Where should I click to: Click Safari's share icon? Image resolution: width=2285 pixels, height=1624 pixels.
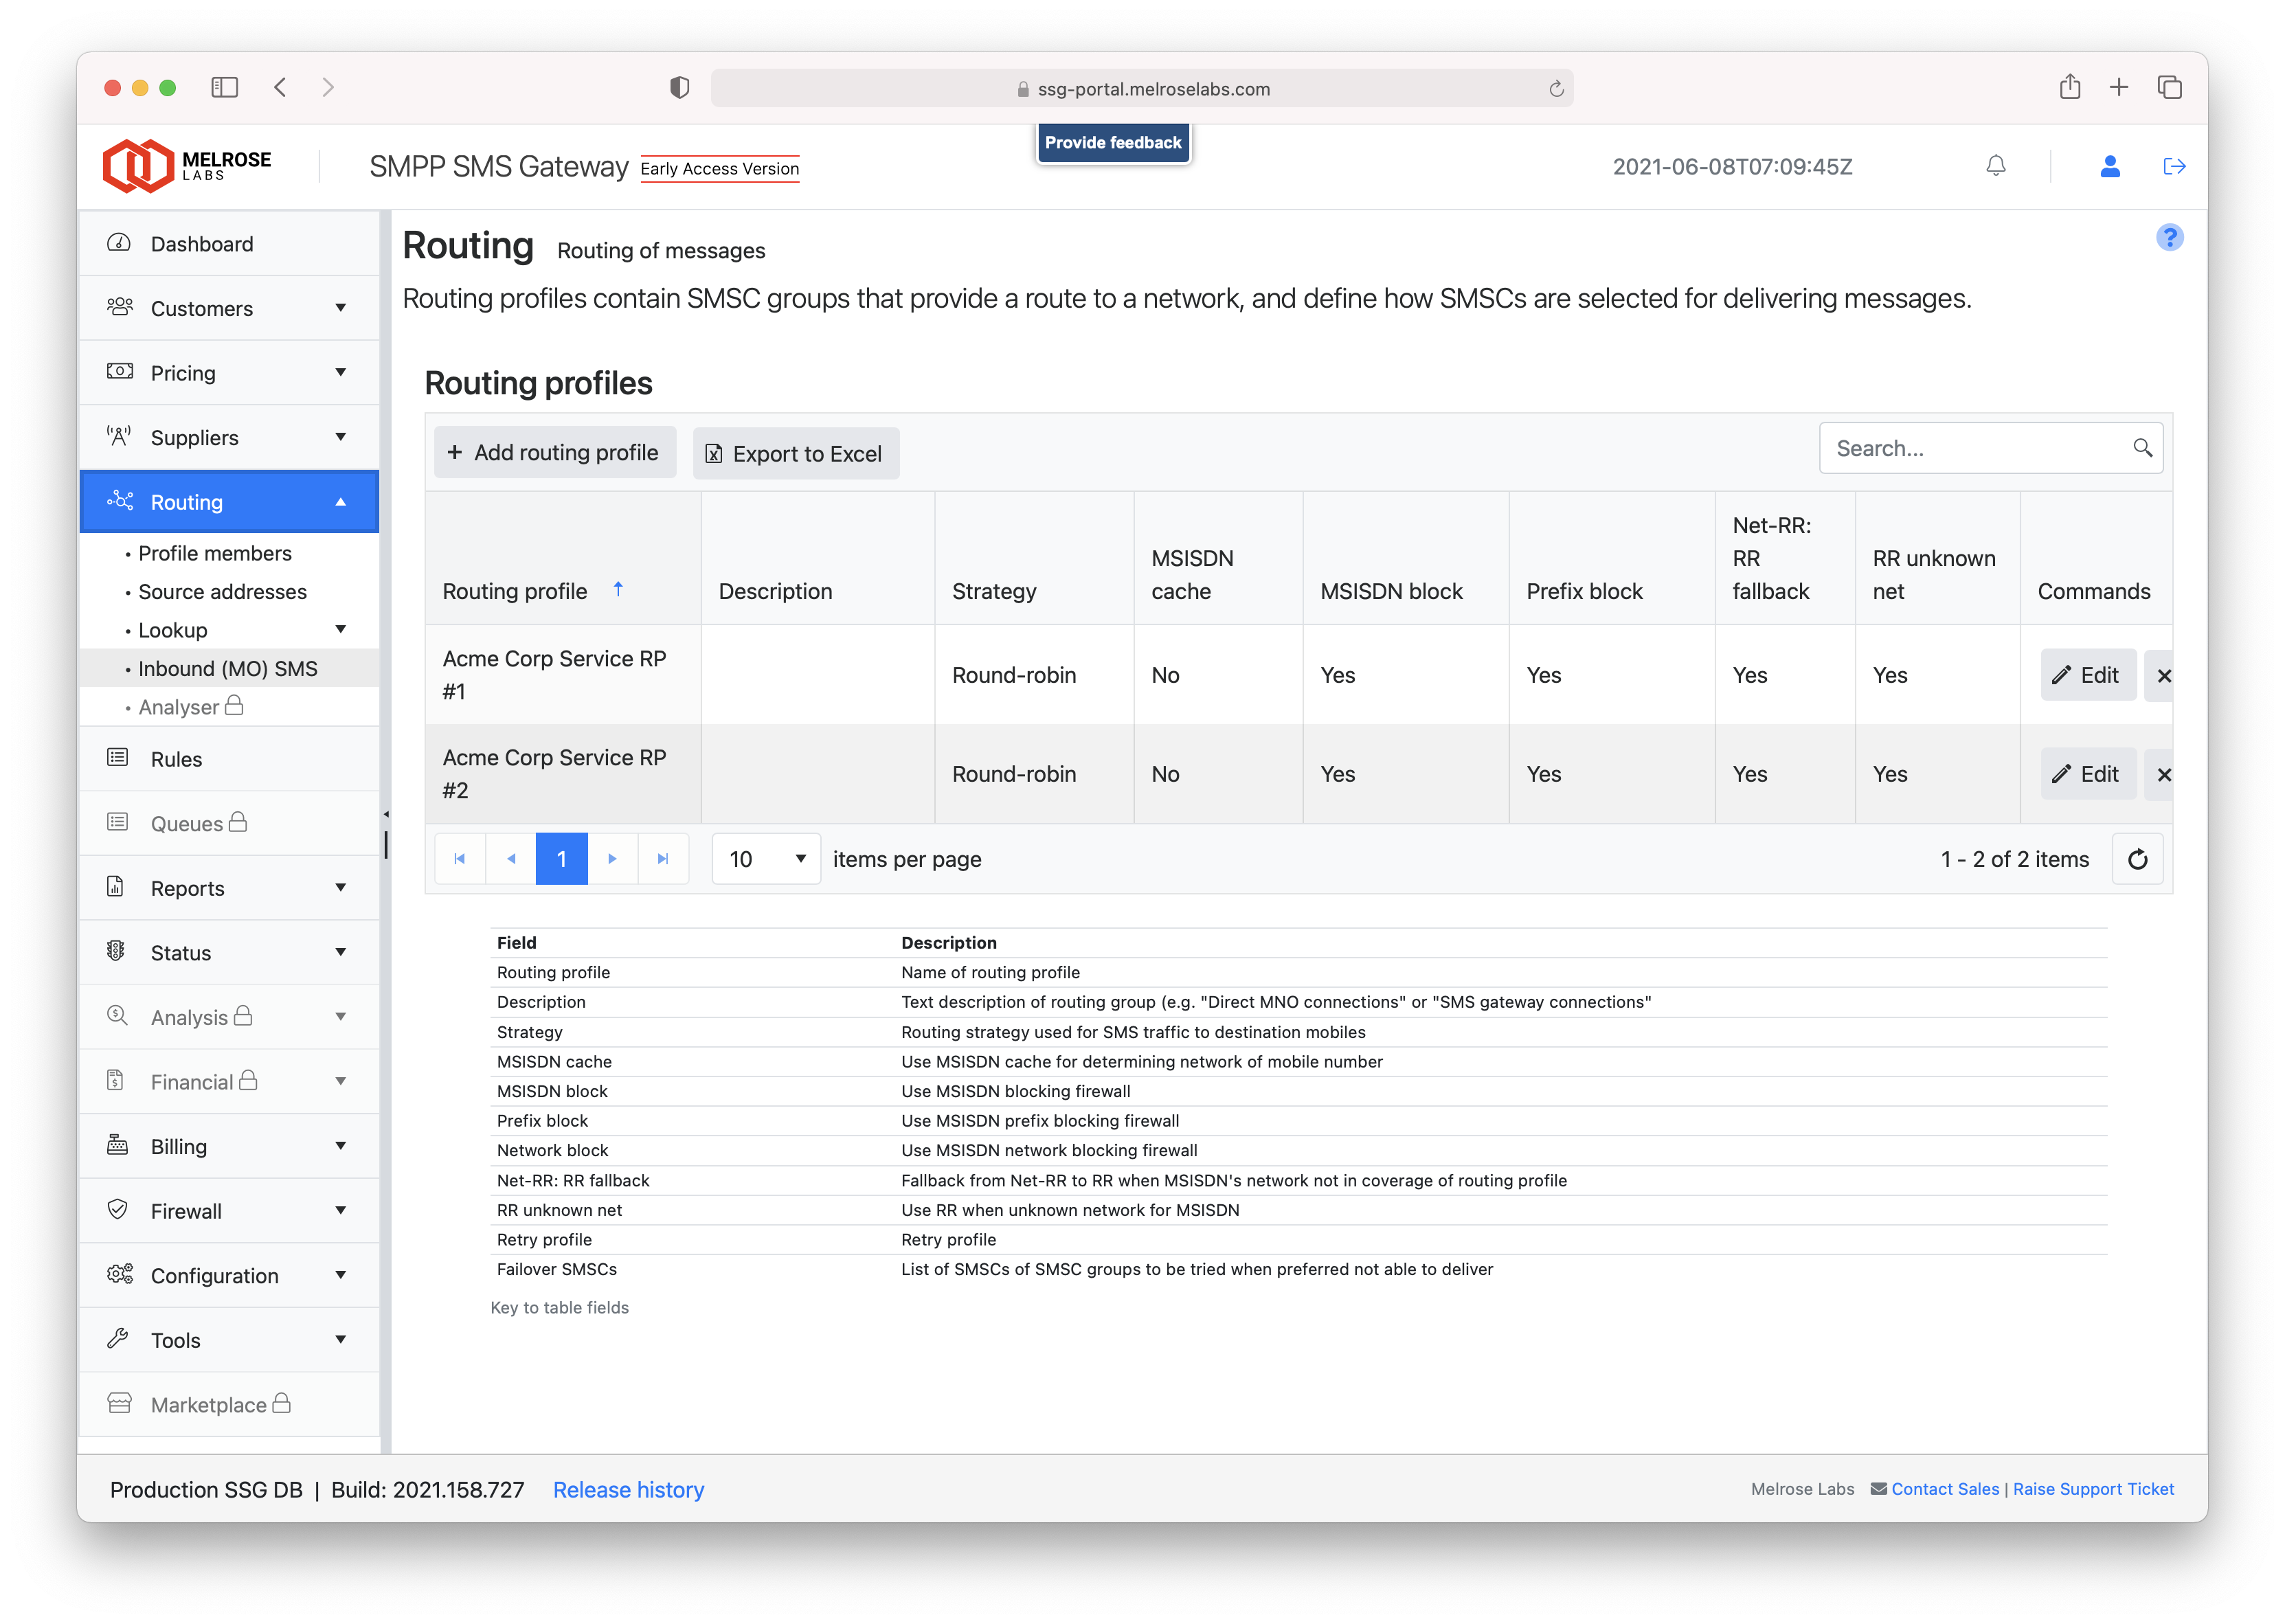[x=2070, y=88]
